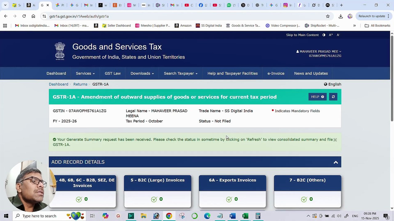The width and height of the screenshot is (394, 221).
Task: Switch to the Wix browser tab
Action: click(146, 5)
